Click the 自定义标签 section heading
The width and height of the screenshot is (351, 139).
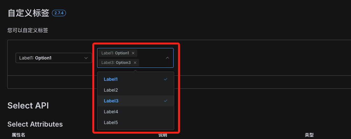[28, 13]
